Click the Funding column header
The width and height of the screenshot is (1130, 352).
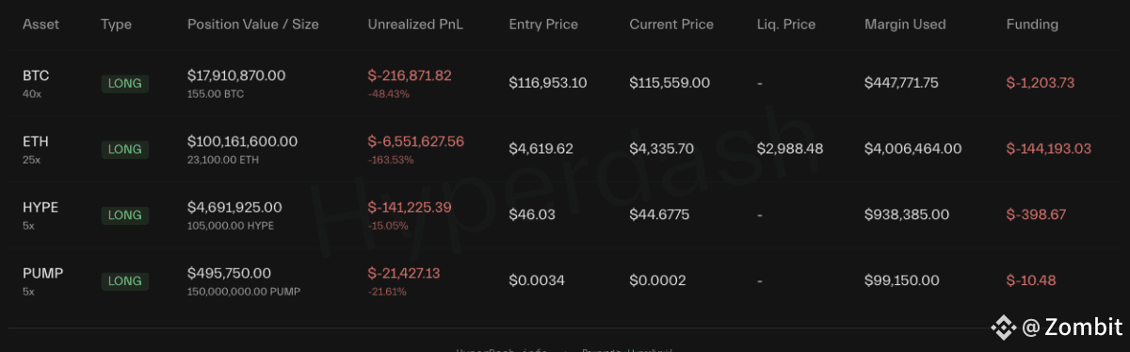point(1032,24)
